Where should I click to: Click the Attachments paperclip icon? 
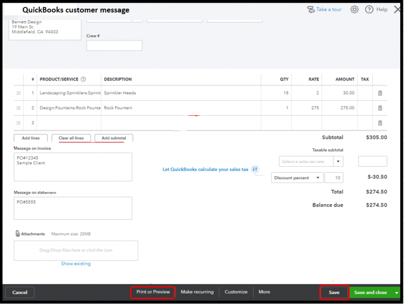tap(17, 234)
